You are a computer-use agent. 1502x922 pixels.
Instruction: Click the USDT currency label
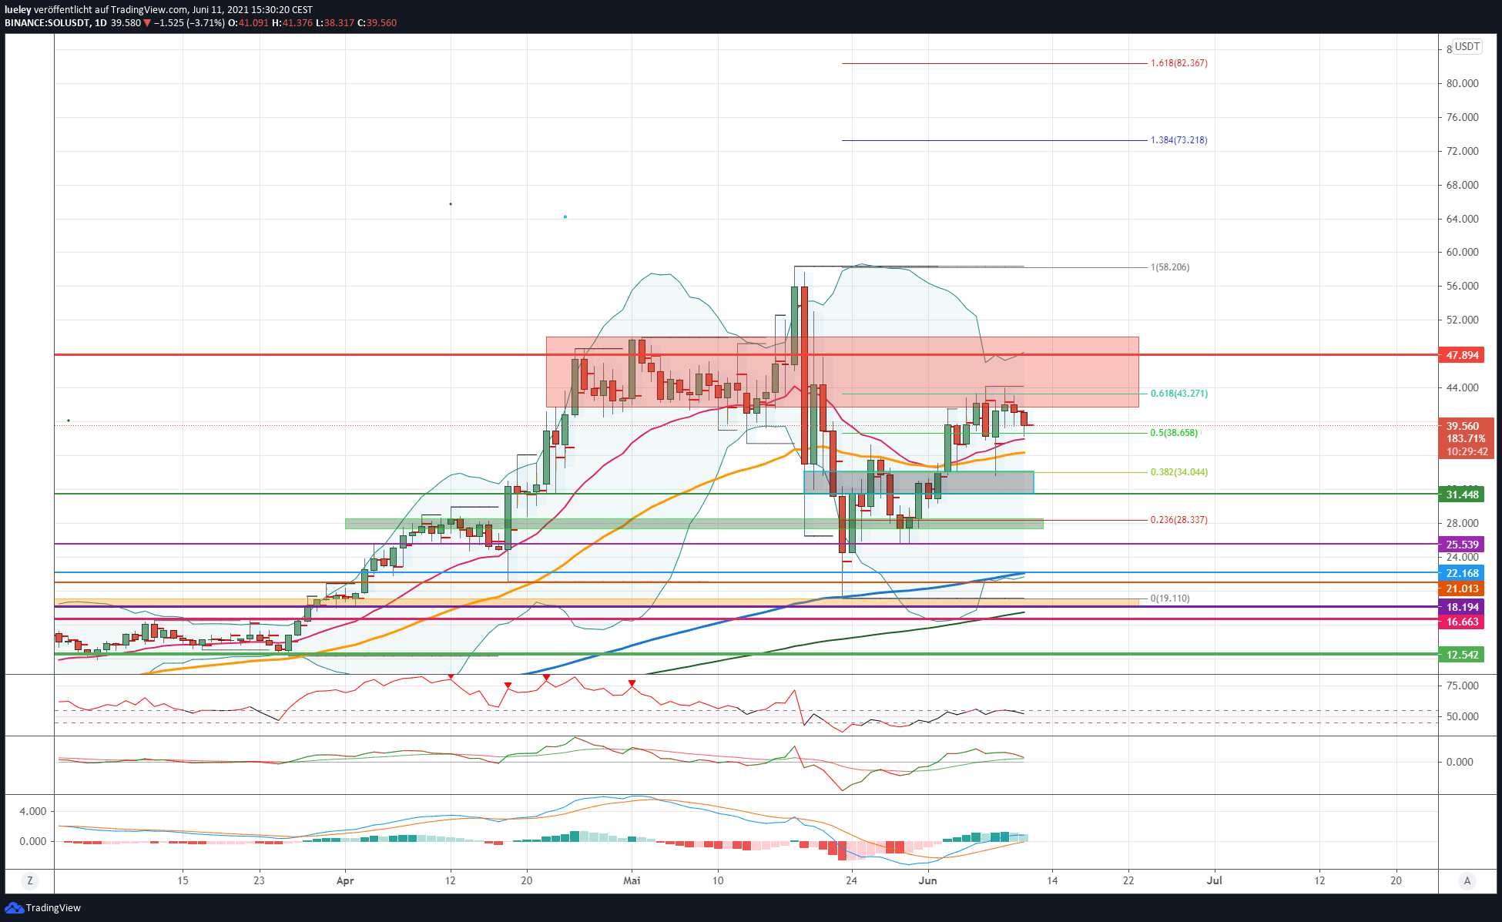click(1467, 46)
